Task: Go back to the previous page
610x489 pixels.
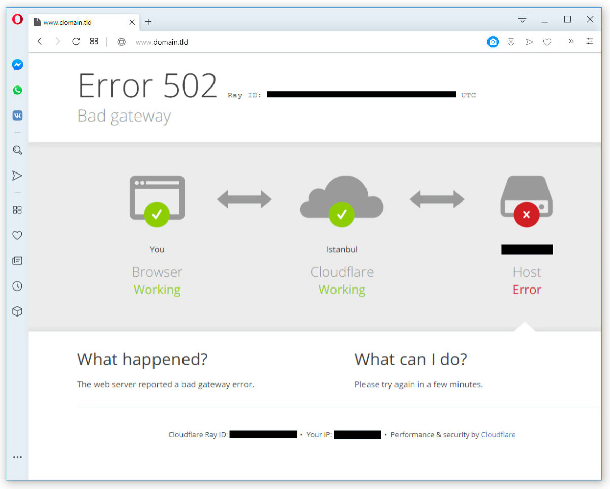Action: coord(40,42)
